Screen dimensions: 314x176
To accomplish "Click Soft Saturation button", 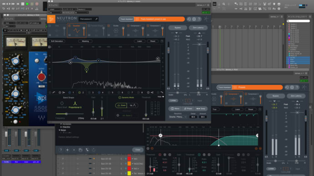I will point(57,41).
